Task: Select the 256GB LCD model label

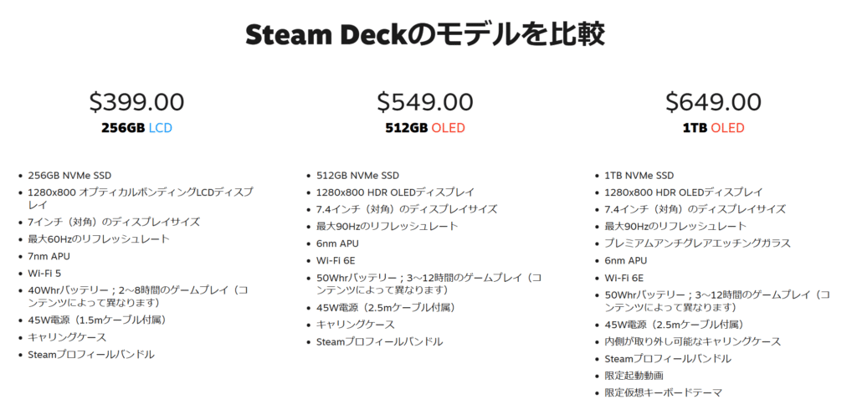Action: point(136,128)
